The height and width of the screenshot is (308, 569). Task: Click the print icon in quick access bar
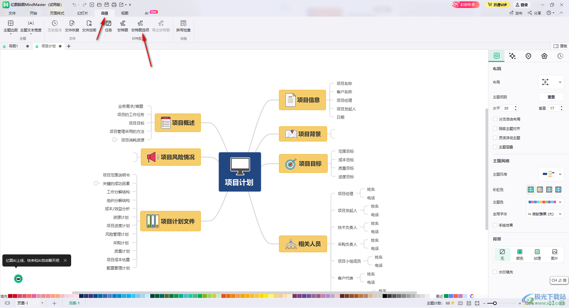click(x=114, y=5)
